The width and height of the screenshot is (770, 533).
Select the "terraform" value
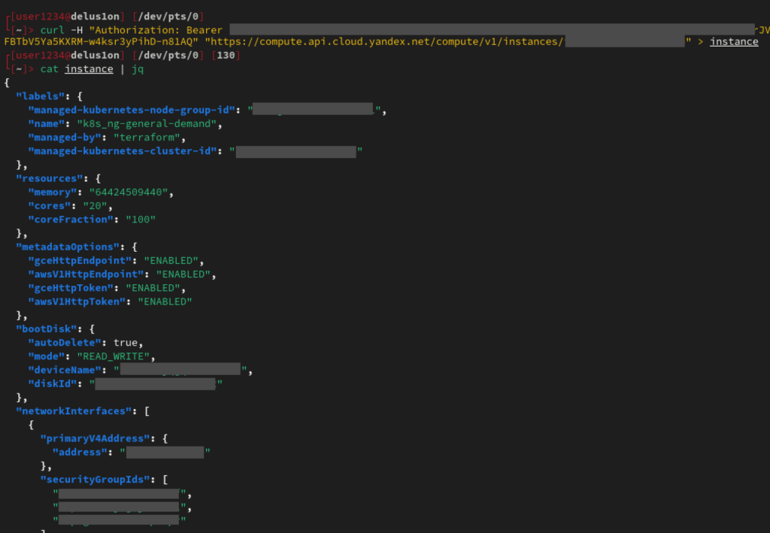click(x=147, y=138)
